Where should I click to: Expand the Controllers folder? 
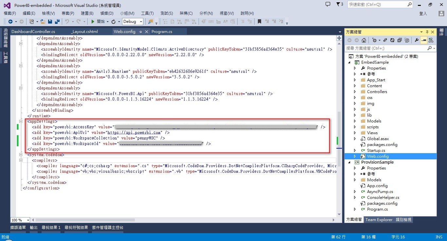coord(355,92)
